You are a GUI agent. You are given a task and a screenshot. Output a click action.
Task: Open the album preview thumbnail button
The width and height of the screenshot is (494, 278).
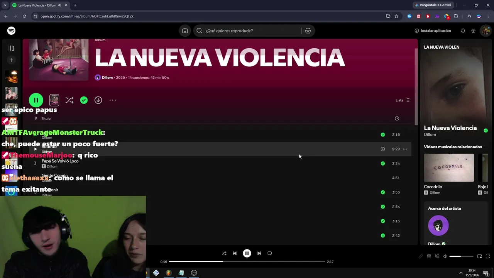pos(54,100)
